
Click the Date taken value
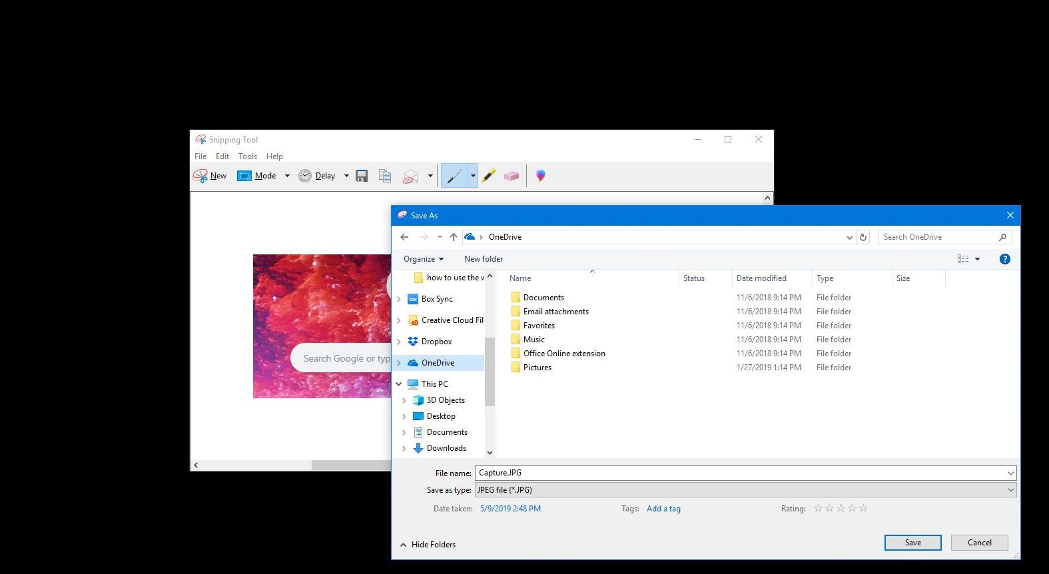510,509
